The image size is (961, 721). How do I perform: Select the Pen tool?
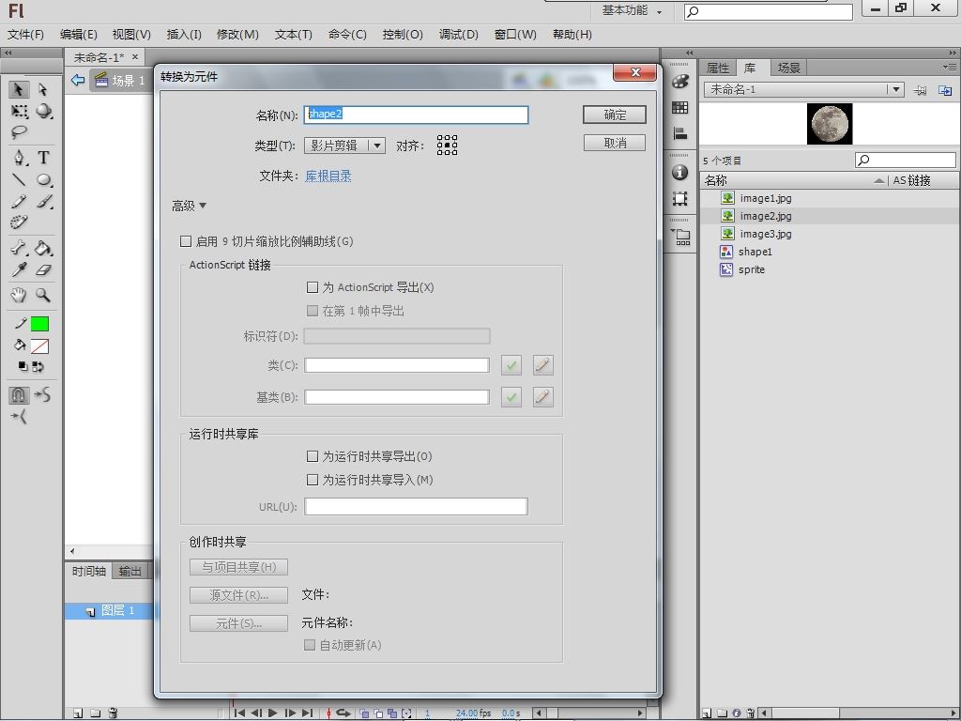pos(19,158)
